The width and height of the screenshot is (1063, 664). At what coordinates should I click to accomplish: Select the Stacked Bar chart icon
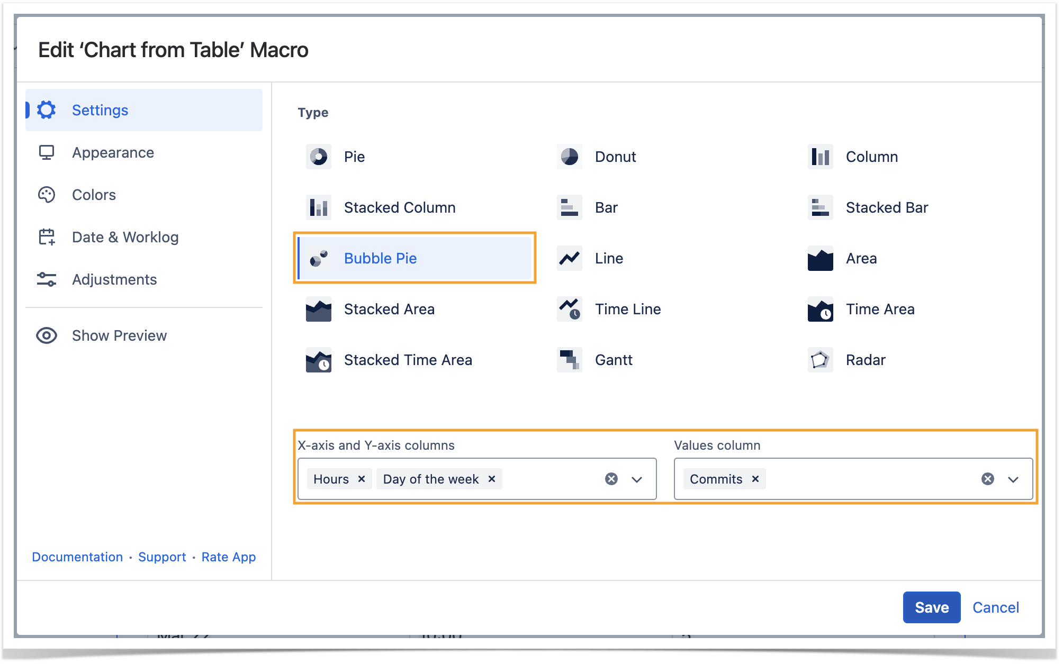point(819,207)
